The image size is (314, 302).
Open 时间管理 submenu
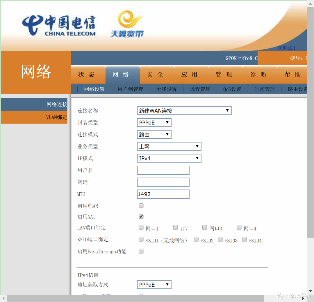[265, 89]
